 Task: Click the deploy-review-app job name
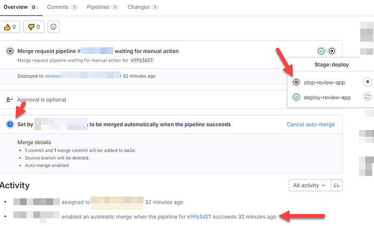point(327,98)
